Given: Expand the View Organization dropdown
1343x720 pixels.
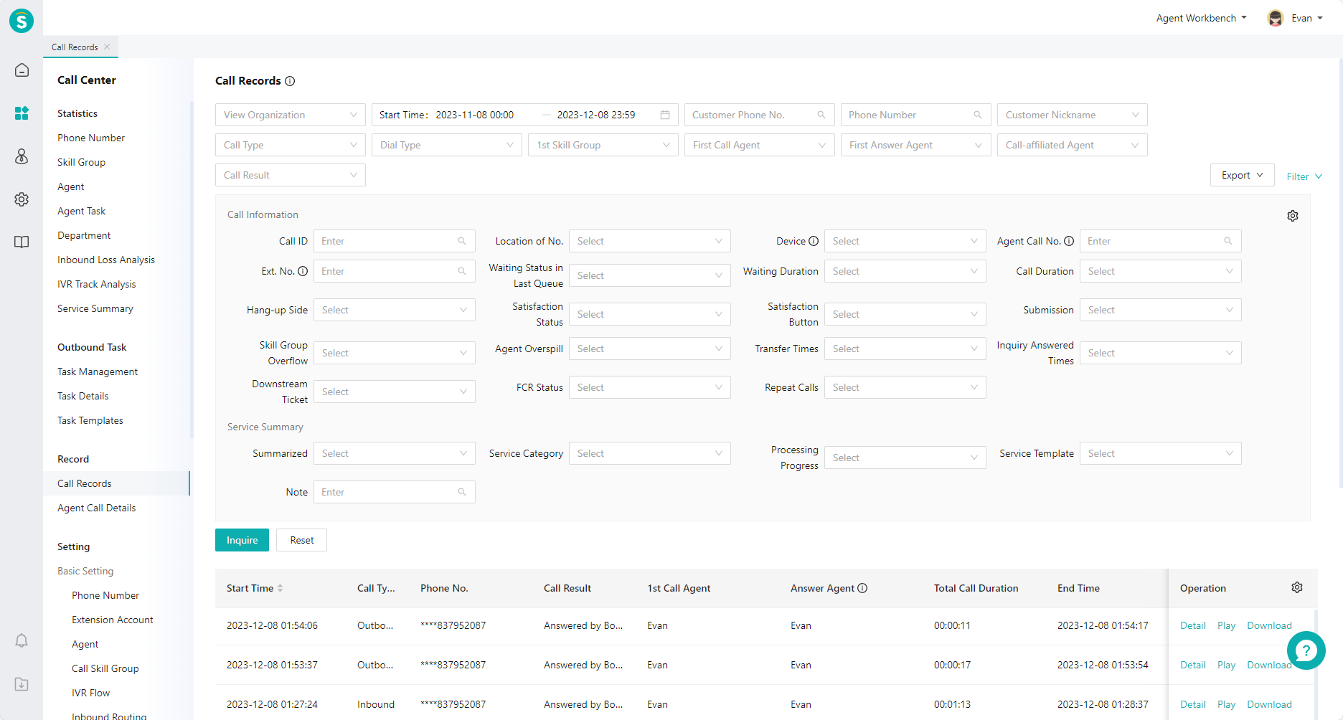Looking at the screenshot, I should [x=291, y=115].
